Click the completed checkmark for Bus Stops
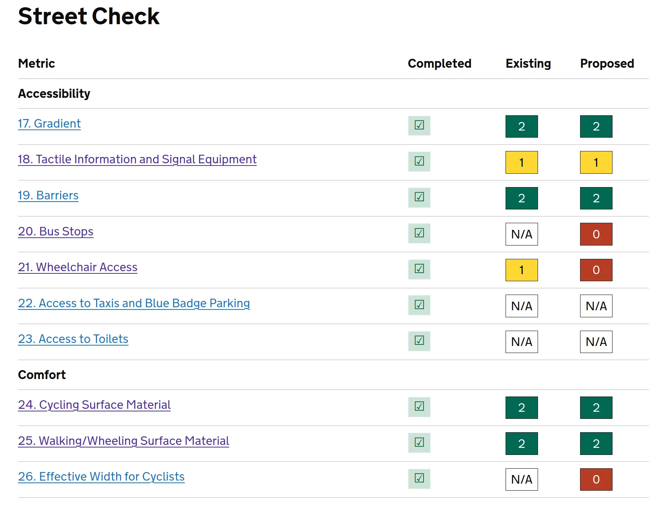The image size is (671, 507). point(419,233)
